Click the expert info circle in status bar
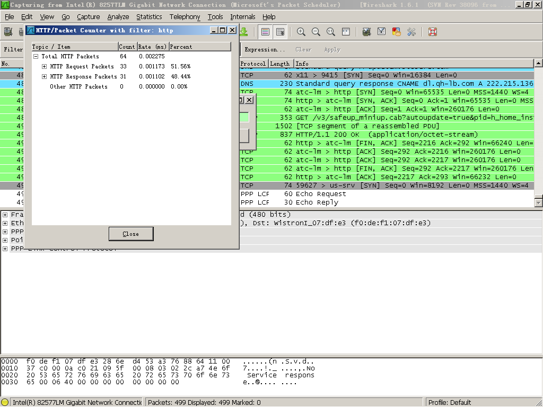 coord(4,402)
